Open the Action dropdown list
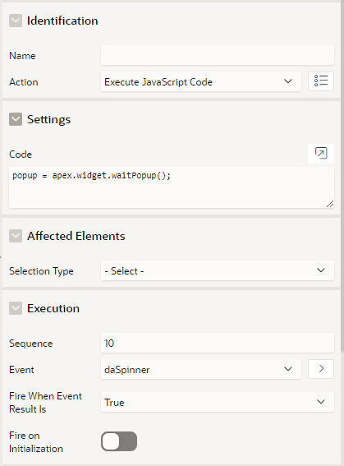Screen dimensions: 344x466 coord(201,81)
